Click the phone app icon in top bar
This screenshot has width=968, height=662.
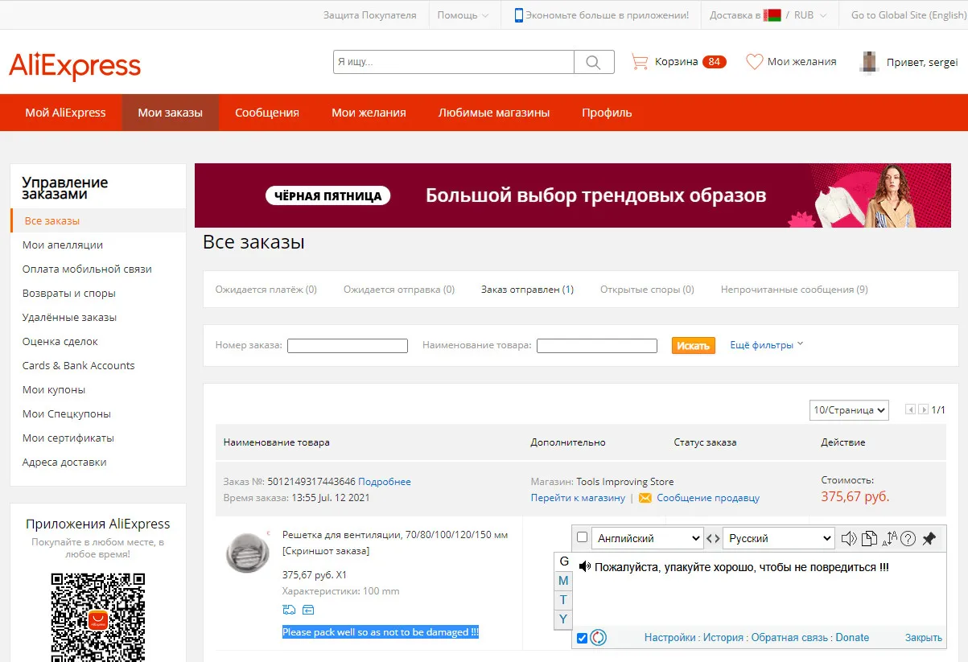coord(519,14)
